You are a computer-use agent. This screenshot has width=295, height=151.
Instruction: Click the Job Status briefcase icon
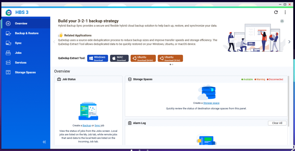(x=59, y=79)
